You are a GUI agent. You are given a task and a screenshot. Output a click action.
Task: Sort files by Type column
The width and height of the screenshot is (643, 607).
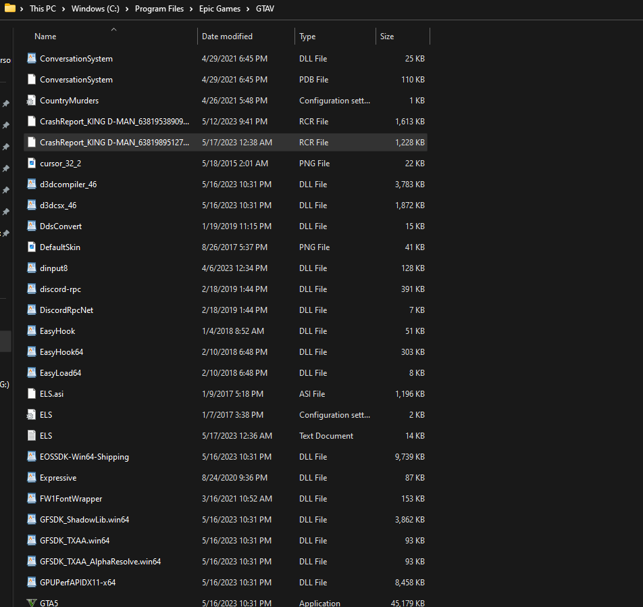click(307, 37)
